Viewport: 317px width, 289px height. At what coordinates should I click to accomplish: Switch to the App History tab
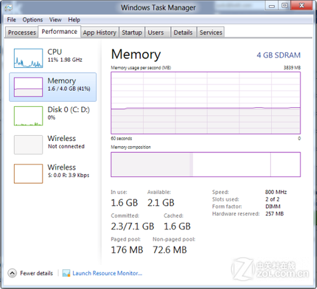[100, 32]
